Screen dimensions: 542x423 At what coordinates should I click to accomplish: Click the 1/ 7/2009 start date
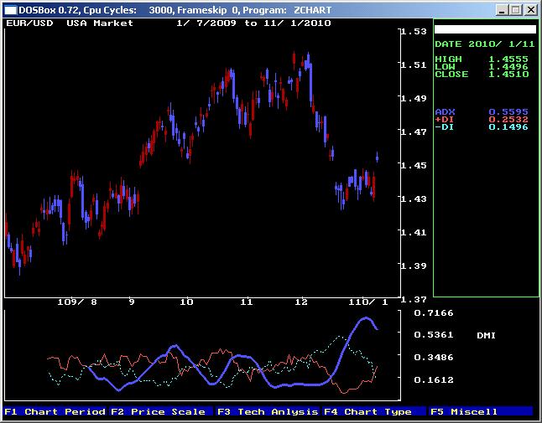[x=206, y=23]
